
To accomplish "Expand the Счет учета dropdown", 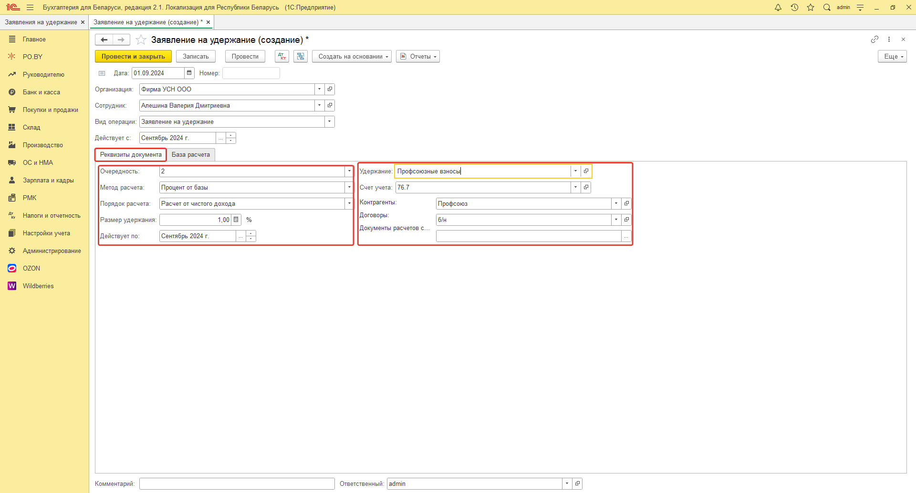I will point(575,187).
